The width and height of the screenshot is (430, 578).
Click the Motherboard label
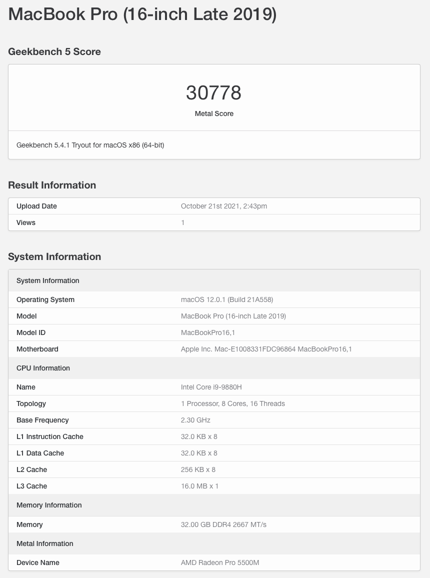(x=37, y=349)
